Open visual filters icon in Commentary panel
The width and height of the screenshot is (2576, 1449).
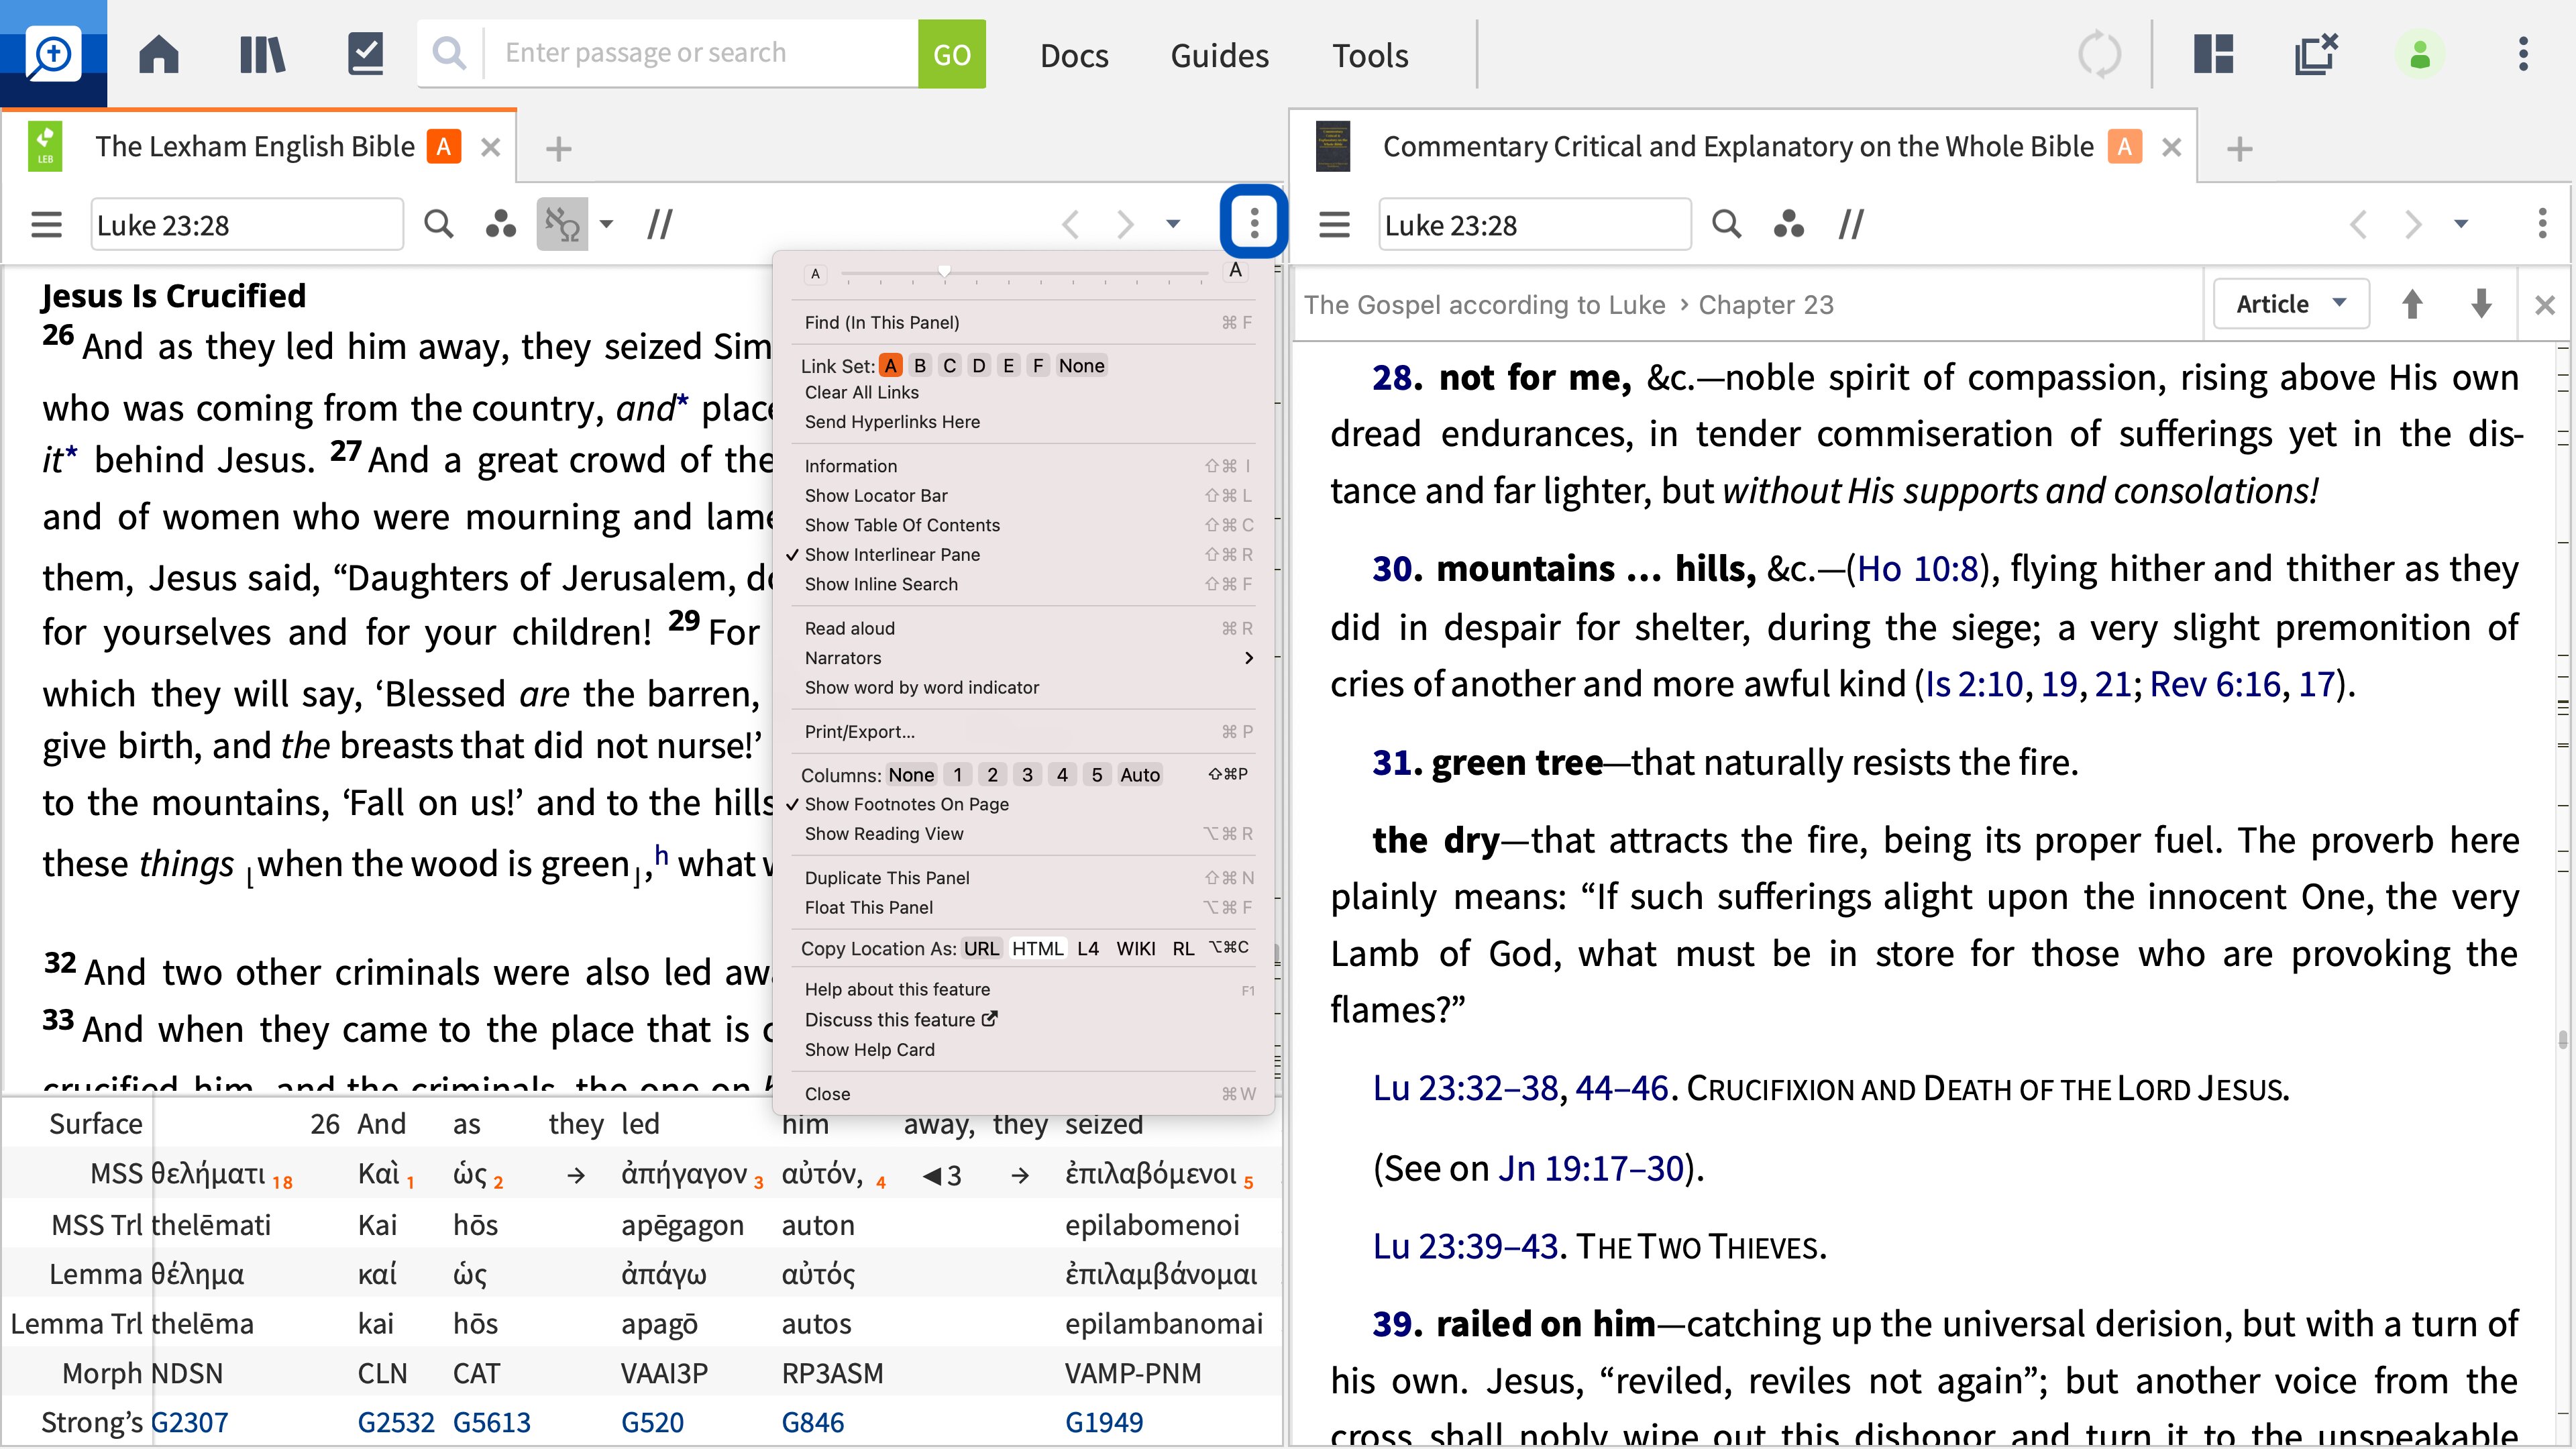[1789, 224]
